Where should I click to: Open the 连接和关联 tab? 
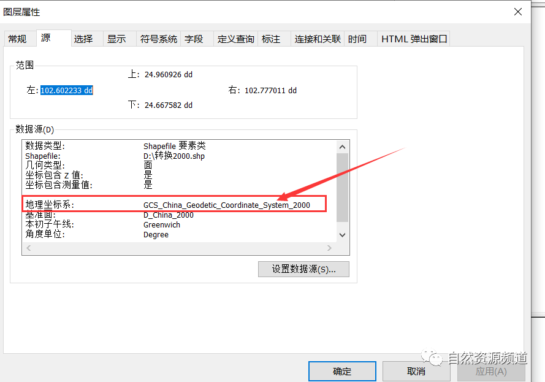click(316, 38)
